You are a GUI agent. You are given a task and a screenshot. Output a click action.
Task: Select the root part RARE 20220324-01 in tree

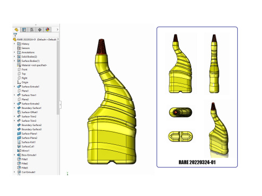[35, 39]
